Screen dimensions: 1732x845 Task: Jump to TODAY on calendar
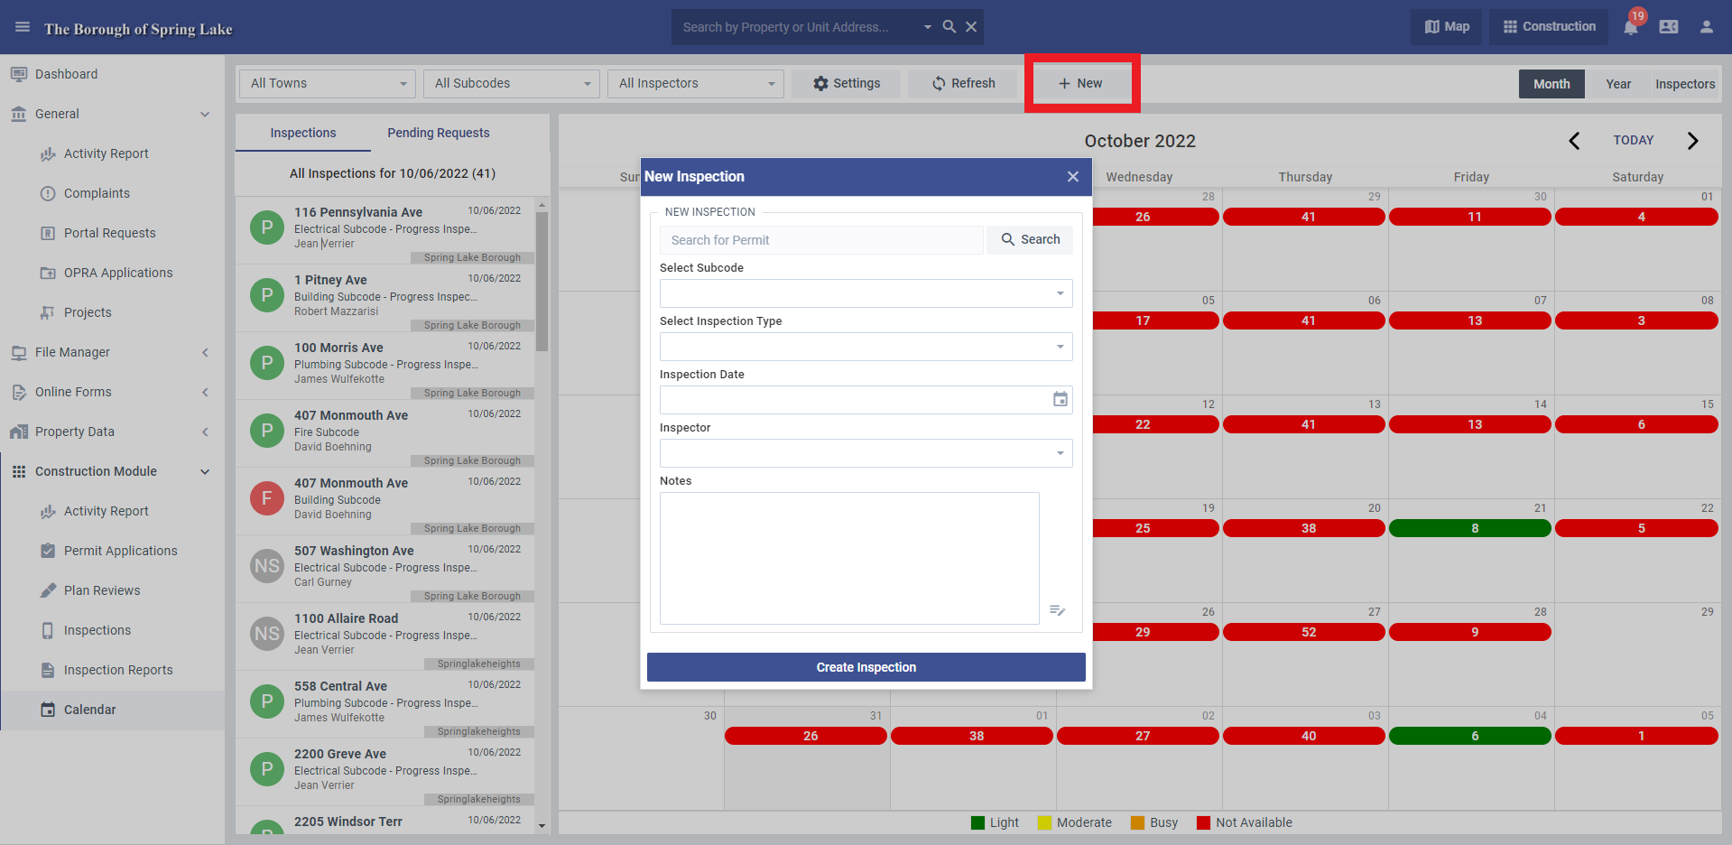(x=1634, y=140)
